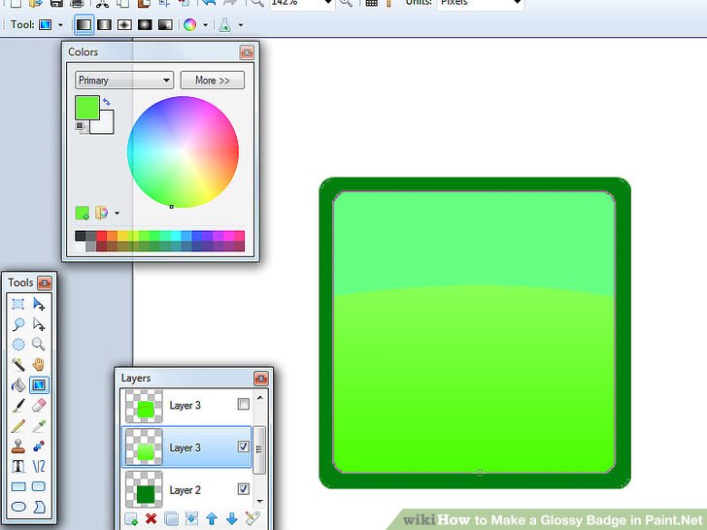Select the Line/Curve tool
The image size is (707, 530).
(x=39, y=466)
